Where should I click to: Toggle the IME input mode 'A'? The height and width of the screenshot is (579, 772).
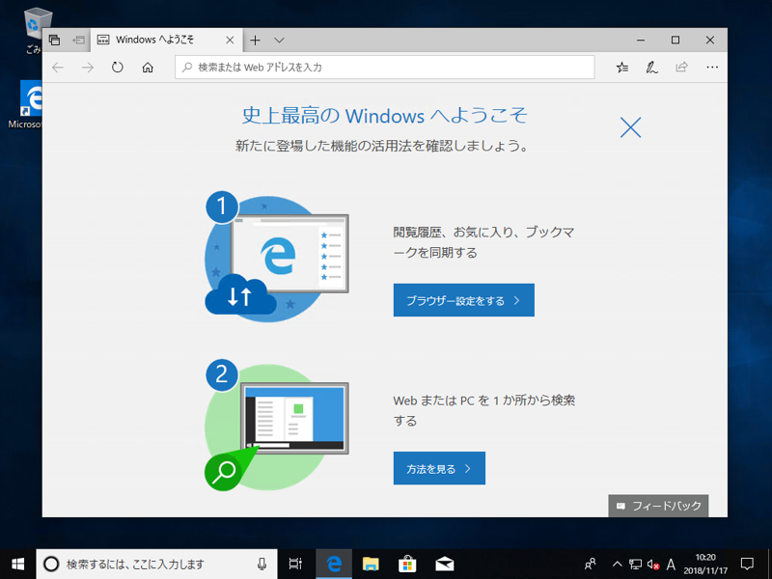(x=671, y=565)
